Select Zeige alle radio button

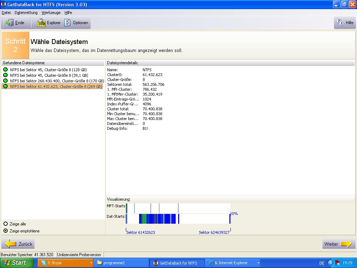coord(6,224)
